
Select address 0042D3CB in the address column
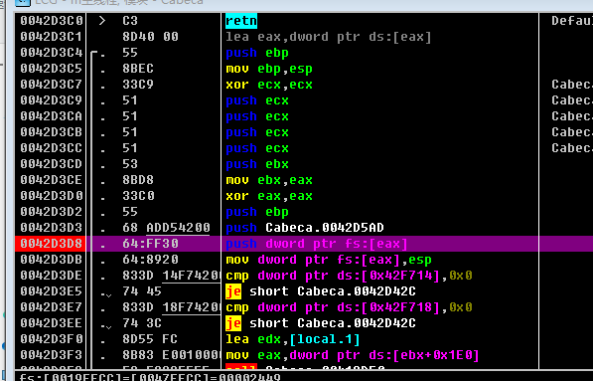click(x=51, y=132)
